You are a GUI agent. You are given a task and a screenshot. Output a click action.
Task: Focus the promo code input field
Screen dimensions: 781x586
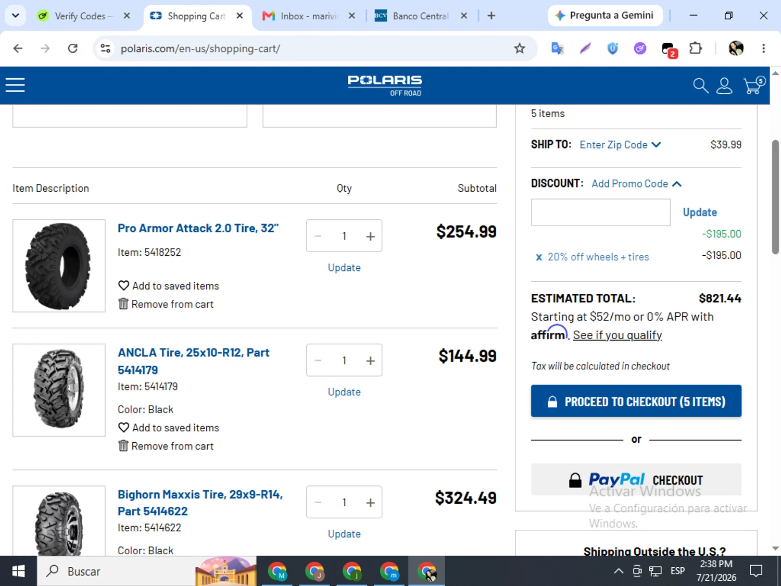coord(600,213)
